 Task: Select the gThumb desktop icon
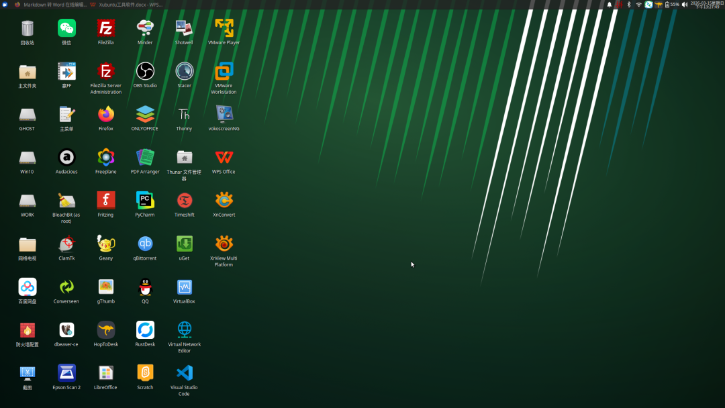point(106,291)
